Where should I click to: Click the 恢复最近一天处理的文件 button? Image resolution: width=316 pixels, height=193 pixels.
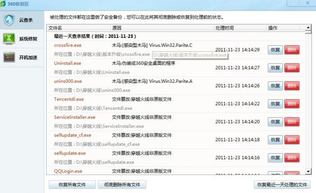coord(282,184)
